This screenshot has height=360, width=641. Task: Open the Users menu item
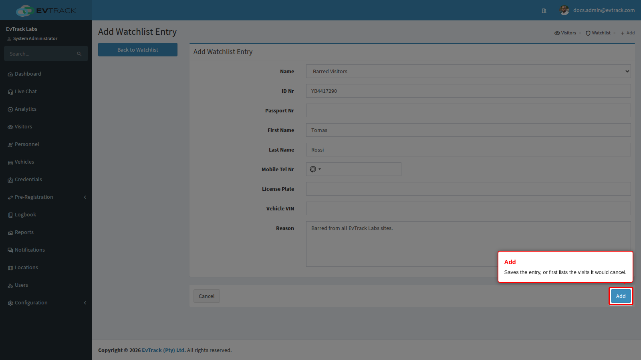click(46, 285)
